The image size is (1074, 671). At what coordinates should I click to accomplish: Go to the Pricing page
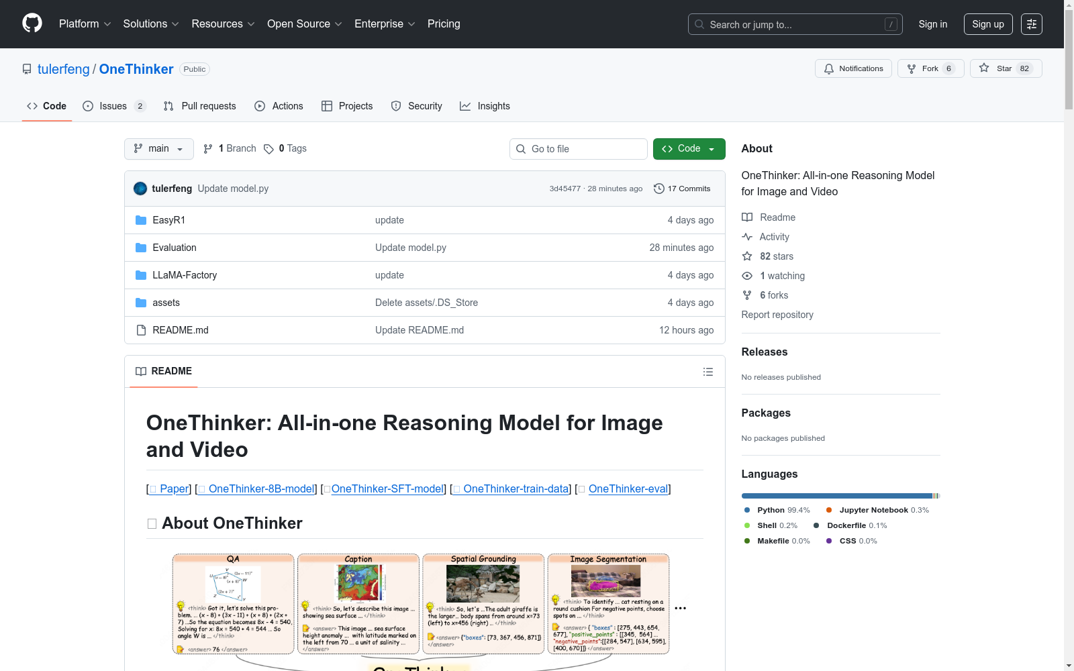pyautogui.click(x=444, y=23)
